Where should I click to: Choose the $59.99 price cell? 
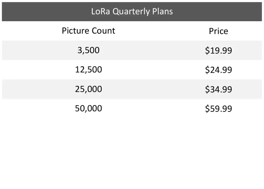tap(218, 109)
